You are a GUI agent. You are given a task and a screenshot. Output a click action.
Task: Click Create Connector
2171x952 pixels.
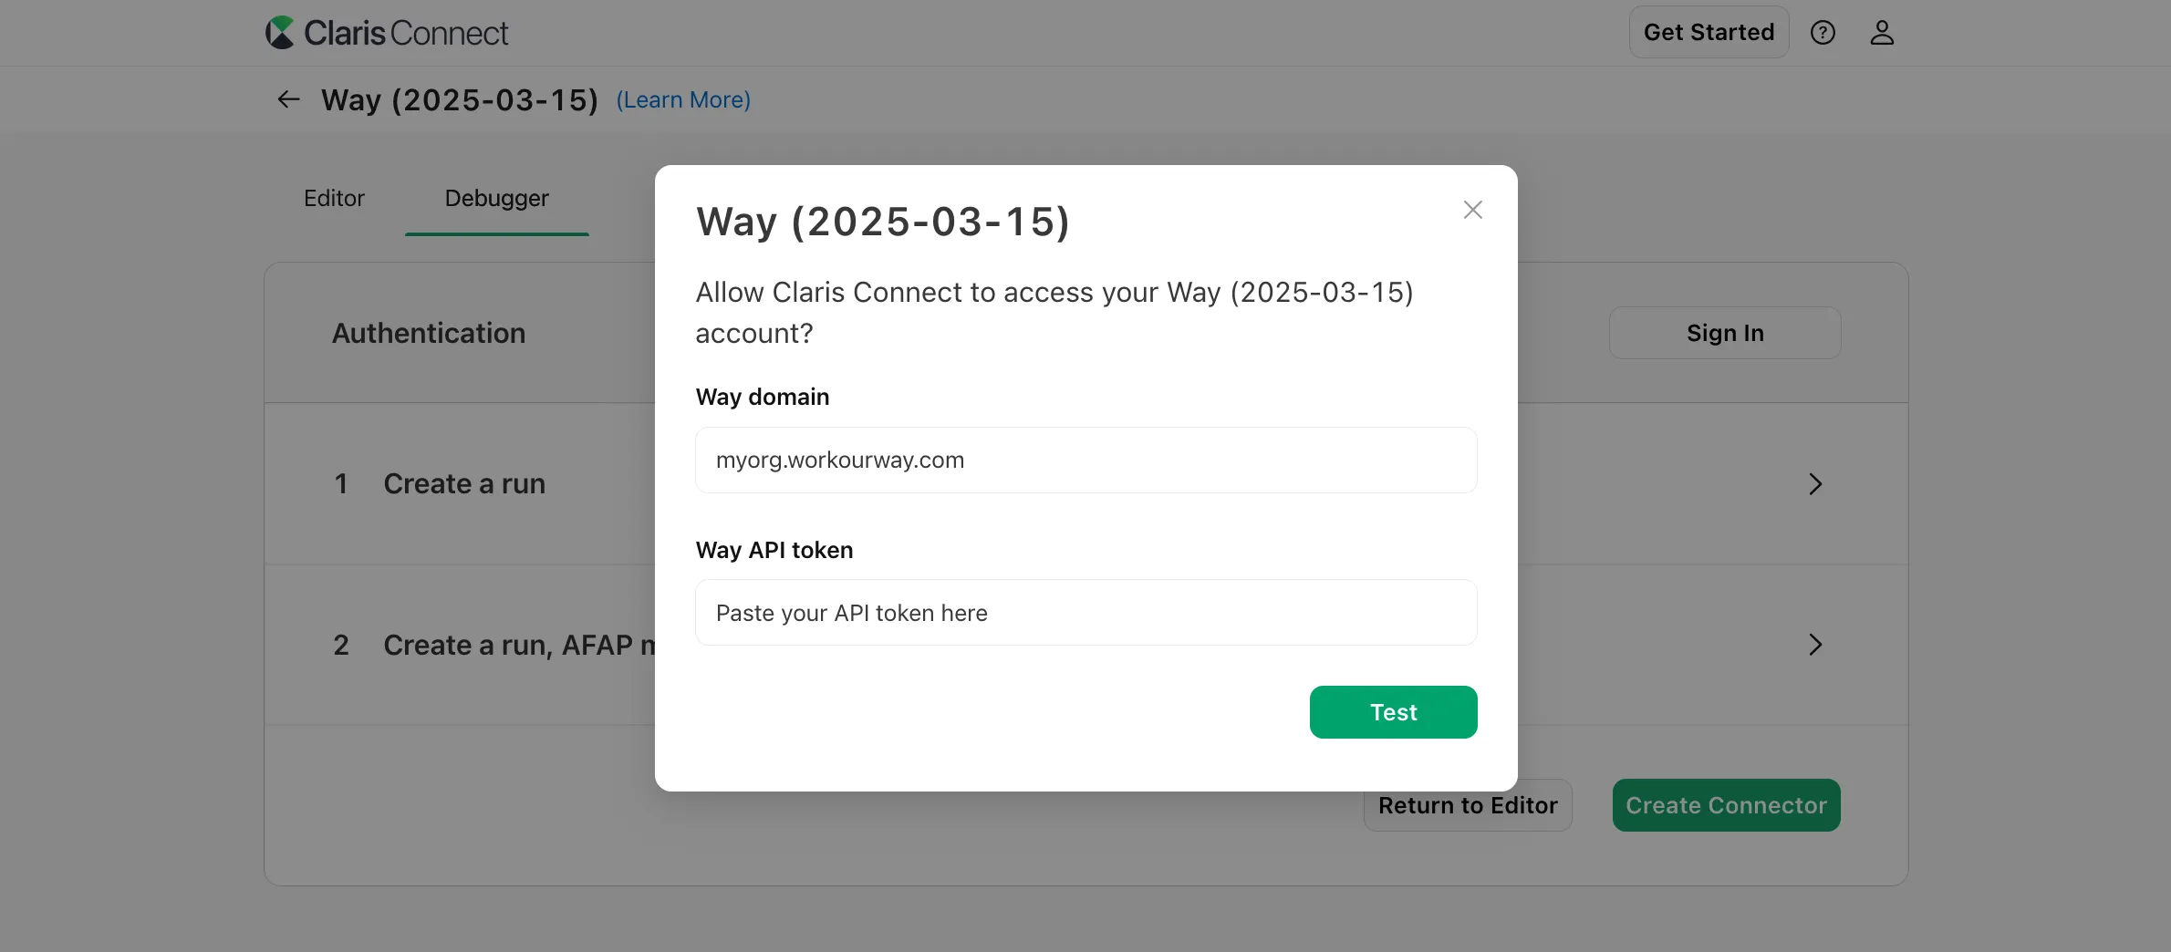1725,804
